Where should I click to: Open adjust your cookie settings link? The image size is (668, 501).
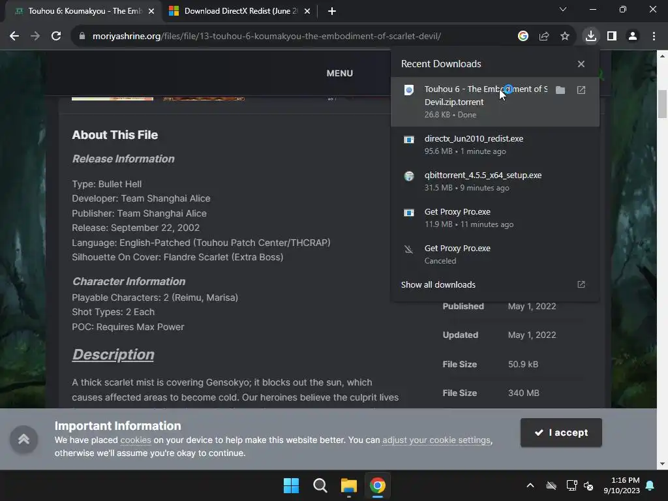click(x=436, y=440)
